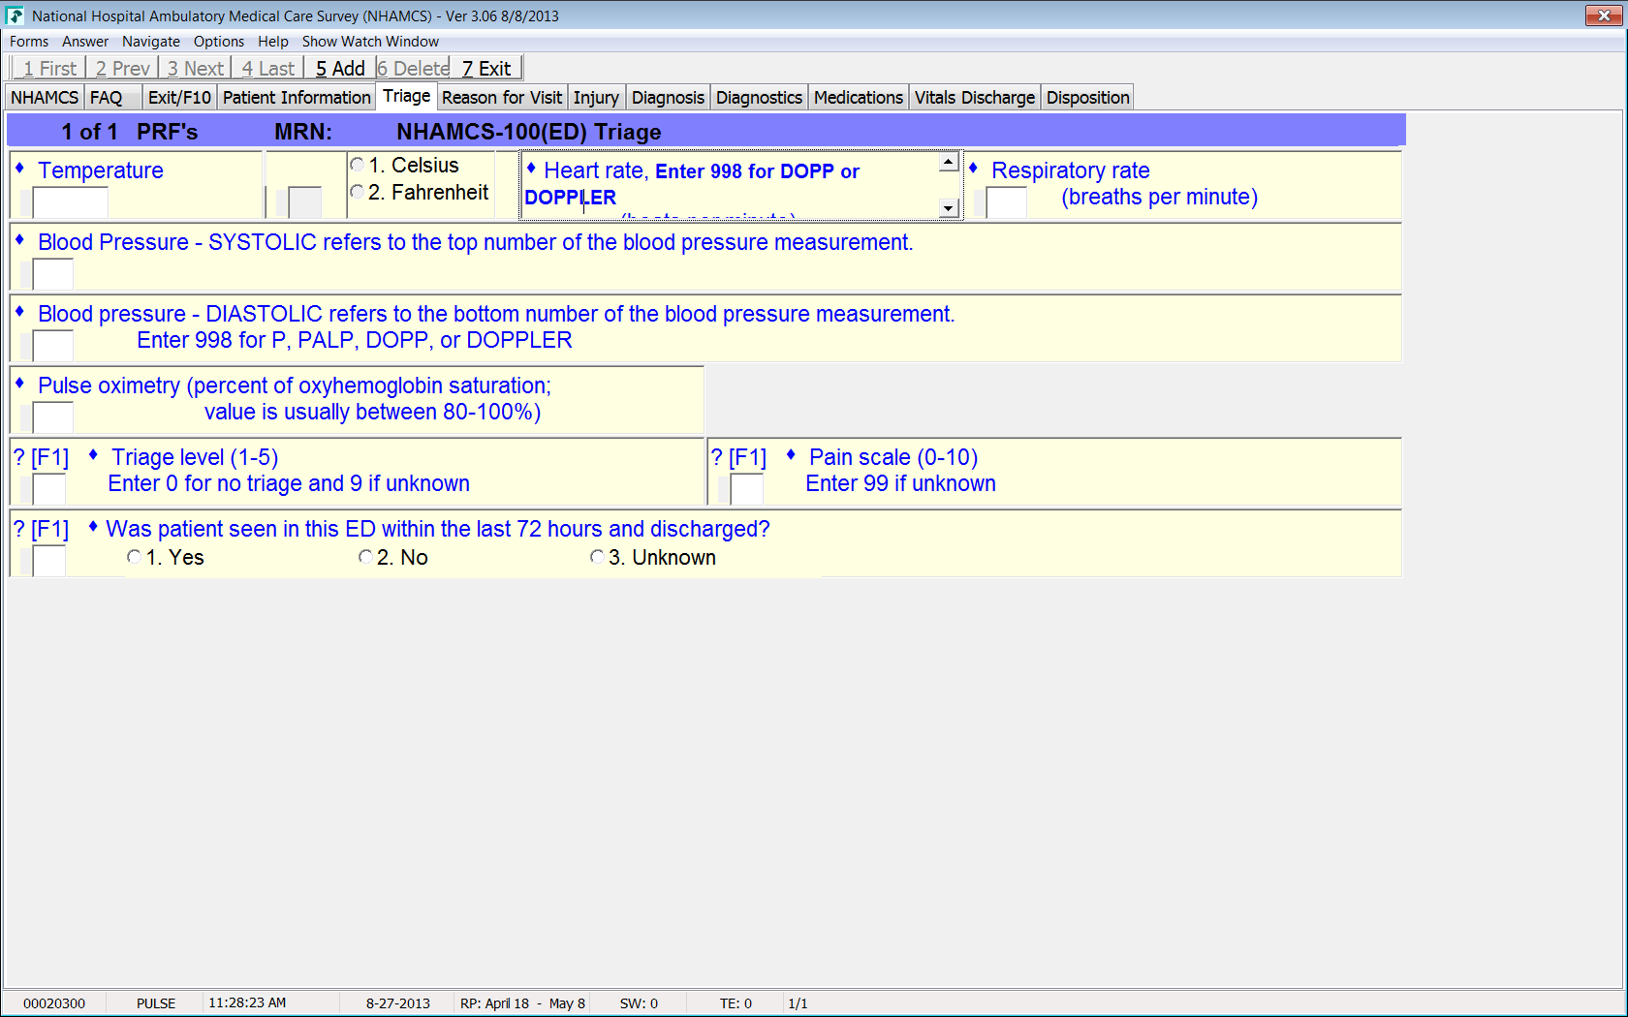This screenshot has height=1017, width=1628.
Task: Jump to last record with 4 Last
Action: click(267, 68)
